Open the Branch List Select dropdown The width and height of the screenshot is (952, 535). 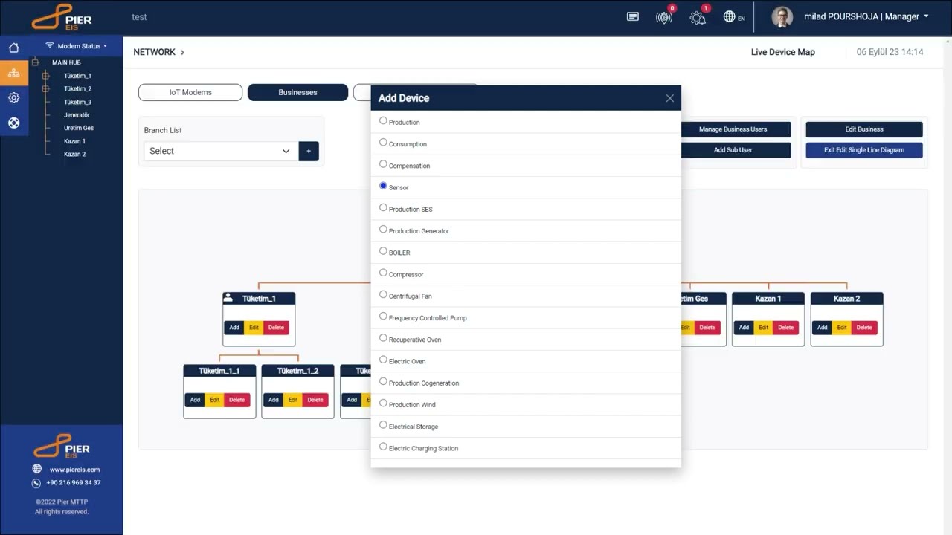(221, 151)
